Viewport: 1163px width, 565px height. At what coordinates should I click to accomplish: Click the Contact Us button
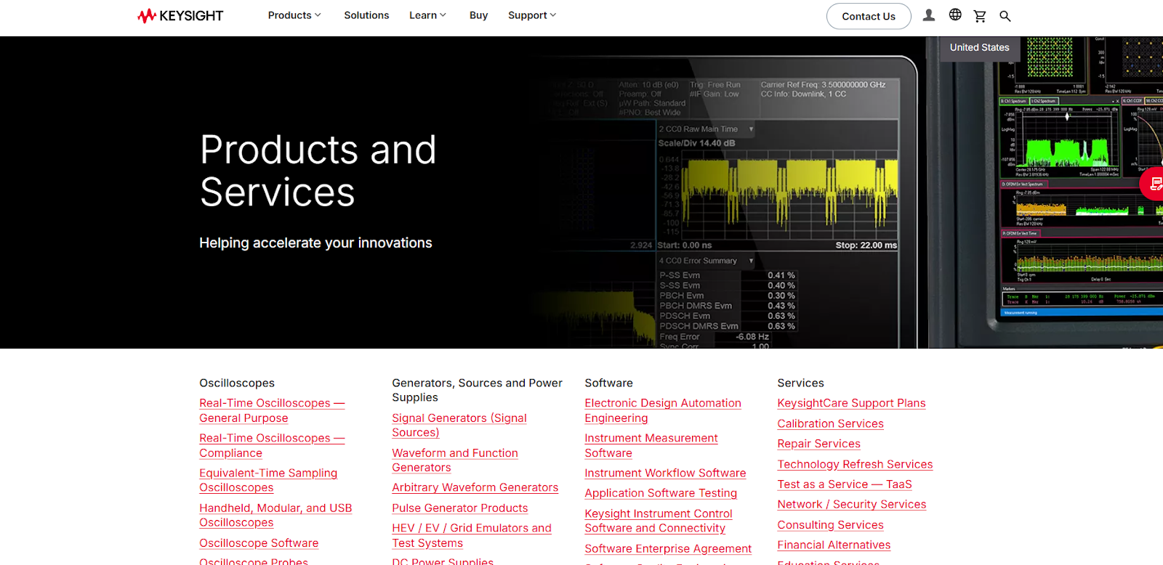pos(869,16)
